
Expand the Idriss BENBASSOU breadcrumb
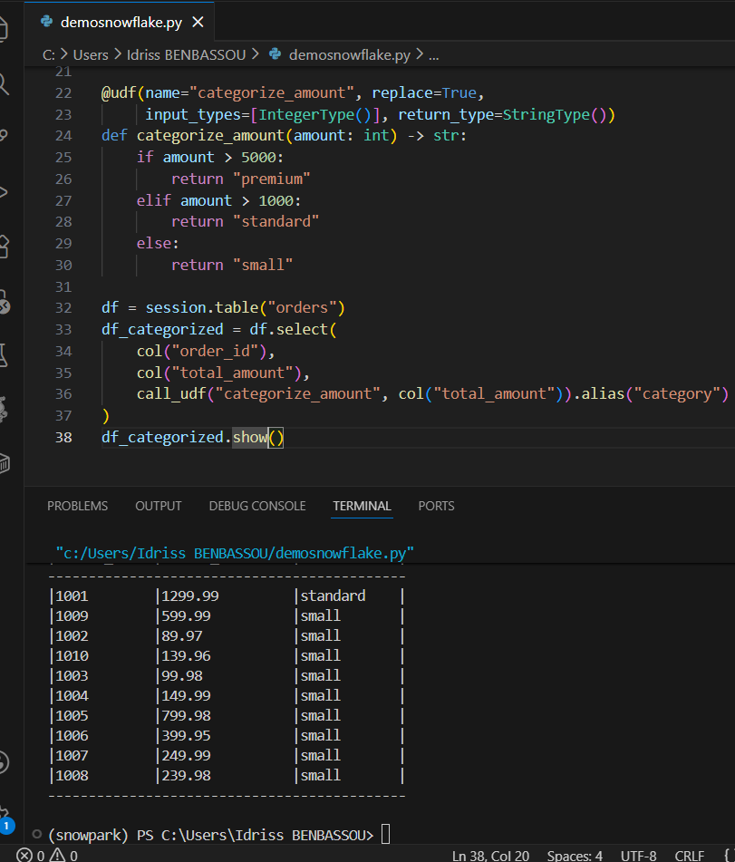click(186, 54)
